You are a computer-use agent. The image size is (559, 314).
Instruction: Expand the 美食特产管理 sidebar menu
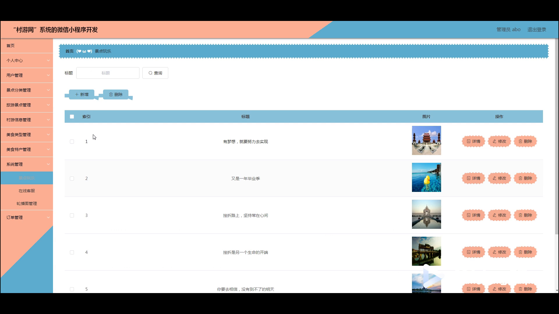coord(27,149)
